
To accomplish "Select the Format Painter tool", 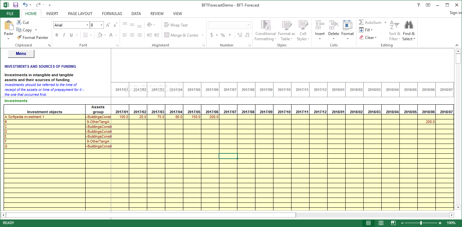I will point(32,37).
